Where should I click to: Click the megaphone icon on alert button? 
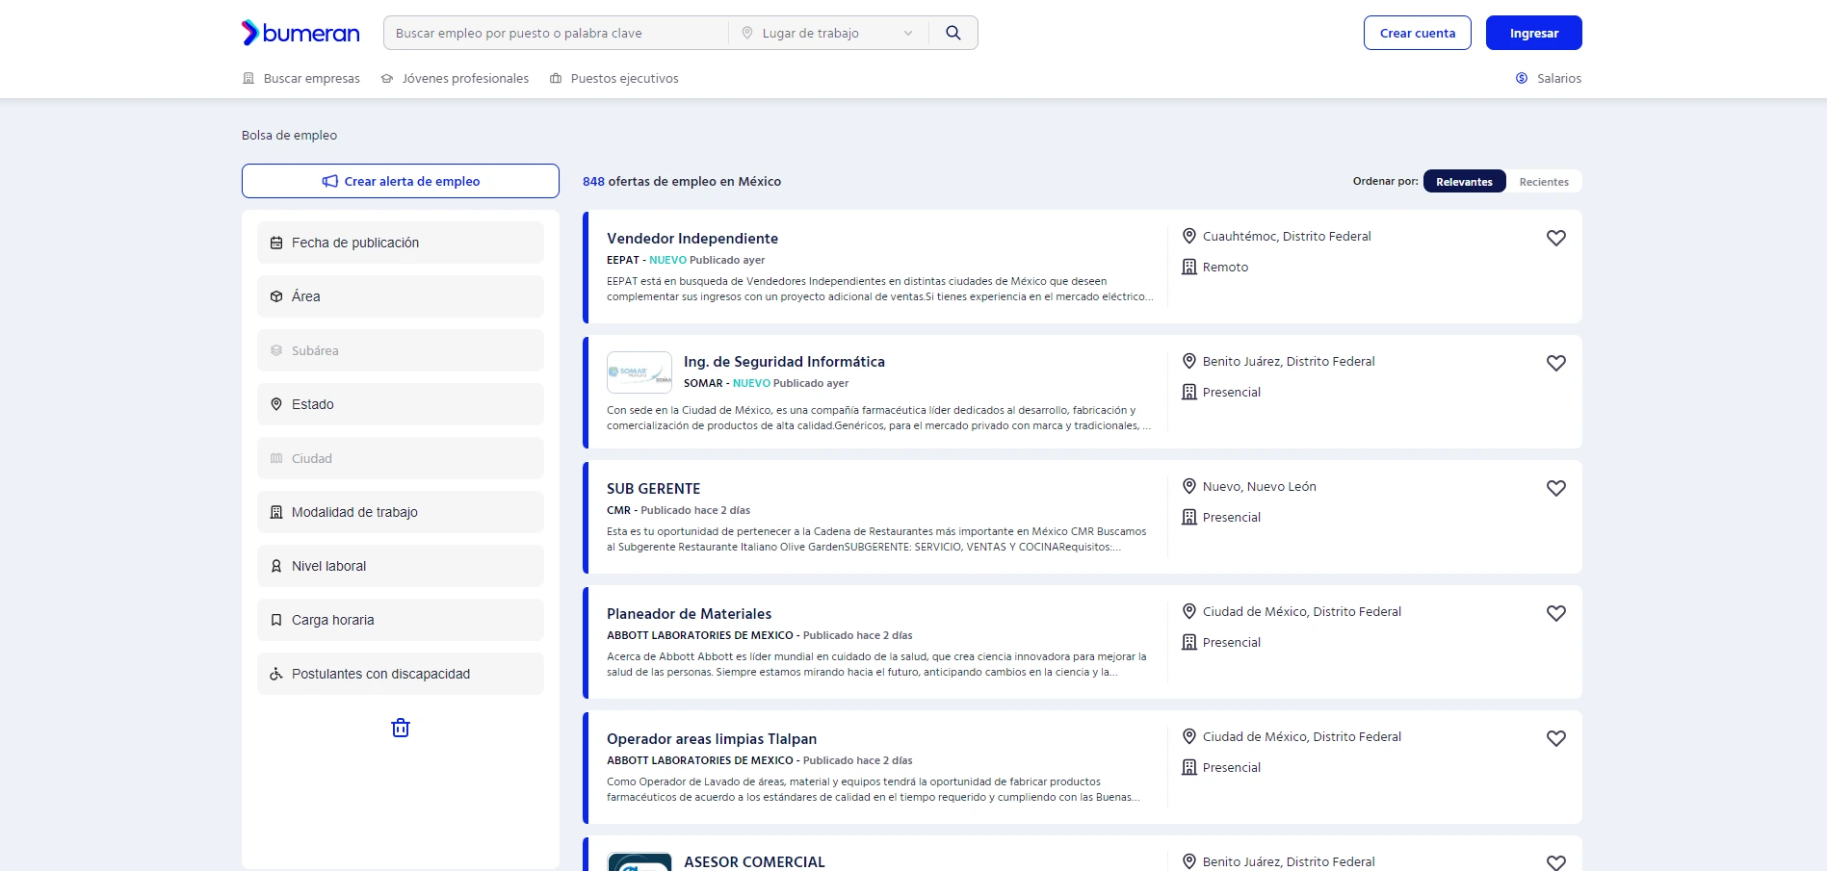coord(330,181)
